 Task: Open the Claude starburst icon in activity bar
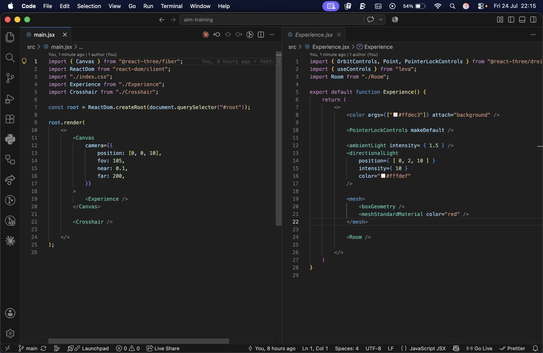[x=10, y=241]
